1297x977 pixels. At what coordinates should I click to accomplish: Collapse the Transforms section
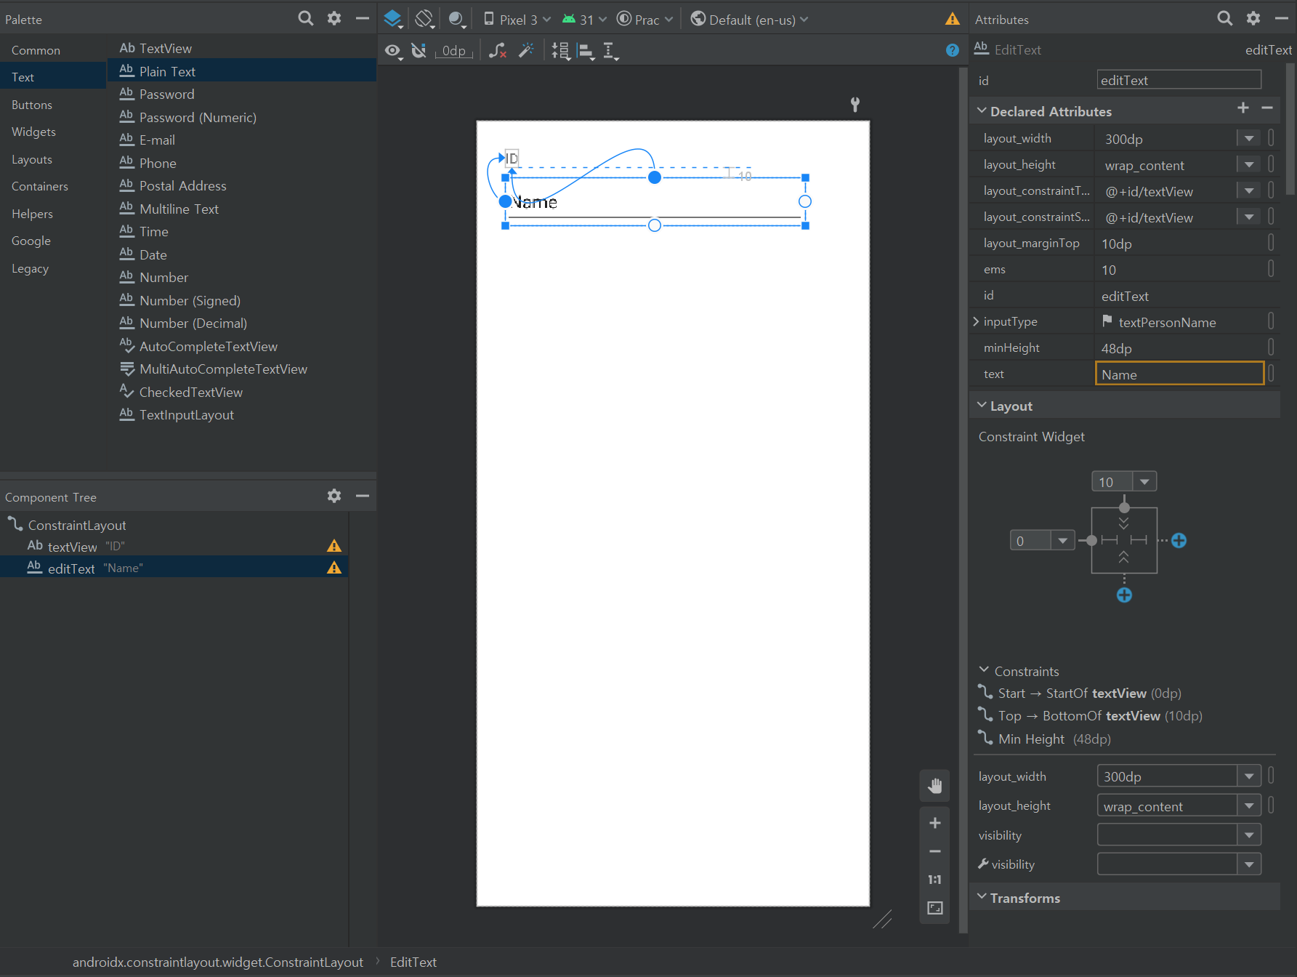[982, 897]
